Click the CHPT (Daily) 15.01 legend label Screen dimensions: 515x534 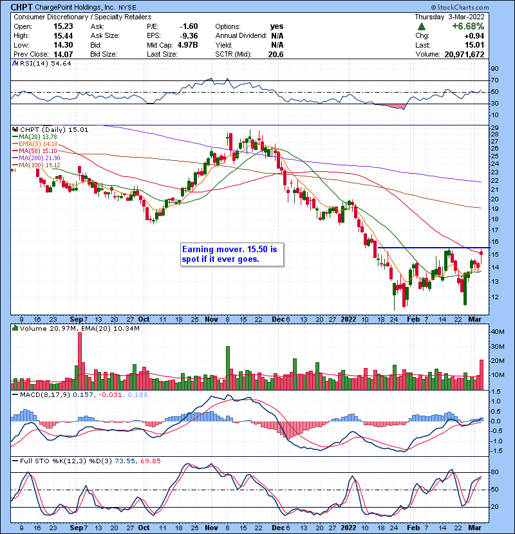coord(54,130)
